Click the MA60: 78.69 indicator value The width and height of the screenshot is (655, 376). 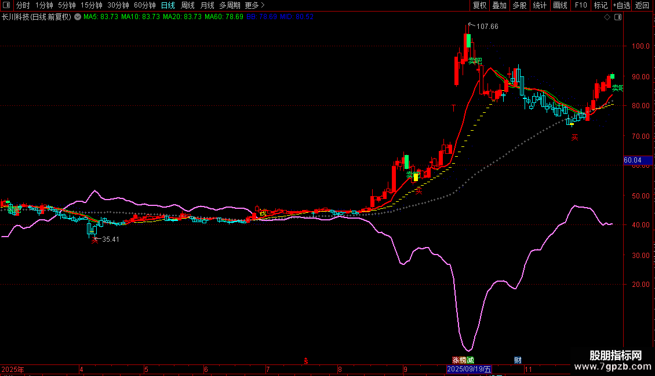click(x=224, y=17)
